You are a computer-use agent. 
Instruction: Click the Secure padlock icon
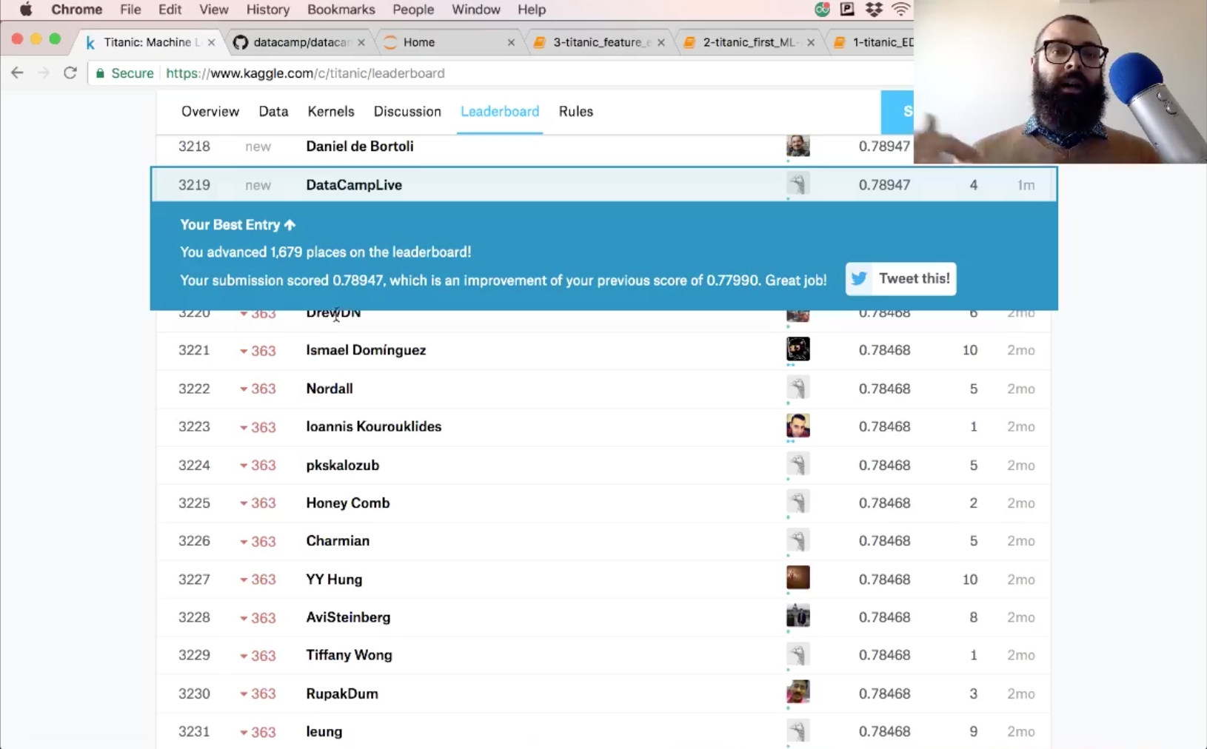[x=101, y=73]
